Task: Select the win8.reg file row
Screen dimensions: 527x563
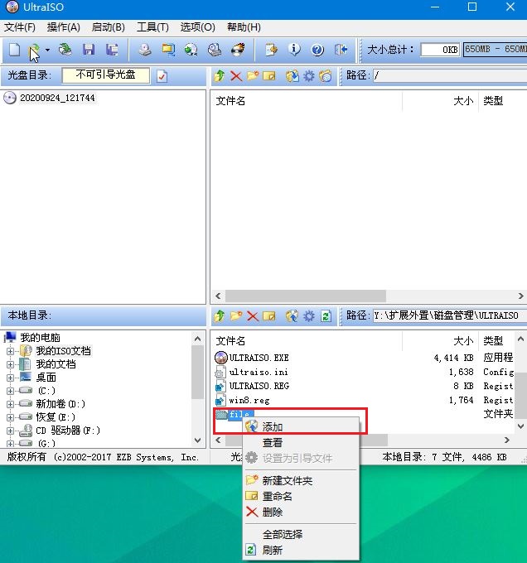Action: [364, 400]
